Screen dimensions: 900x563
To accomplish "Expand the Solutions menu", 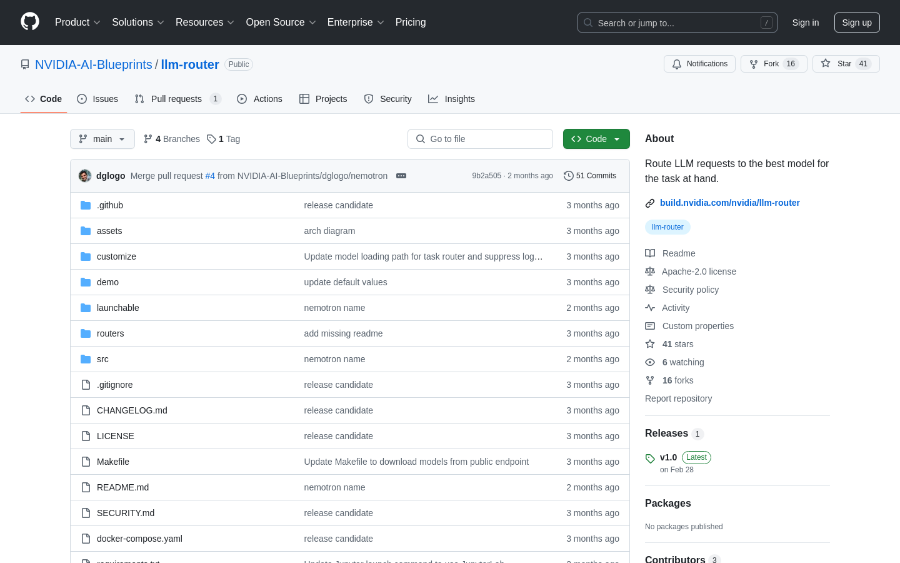I will point(138,23).
